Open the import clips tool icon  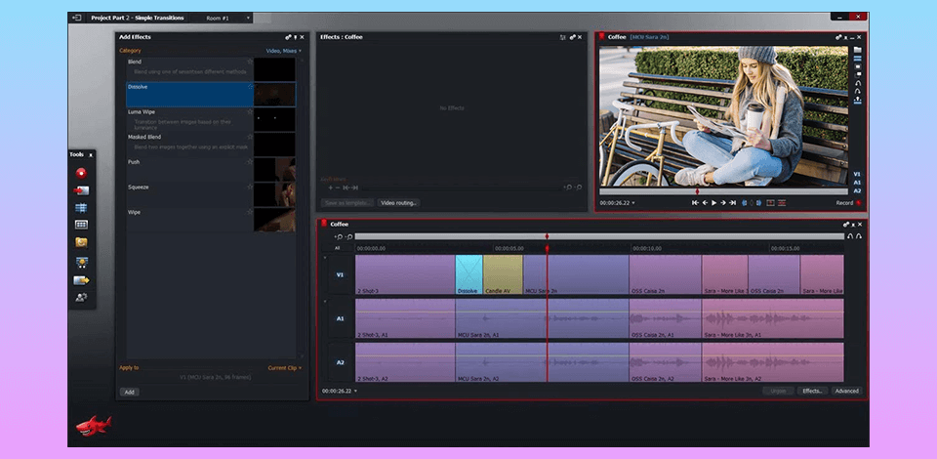pyautogui.click(x=82, y=189)
